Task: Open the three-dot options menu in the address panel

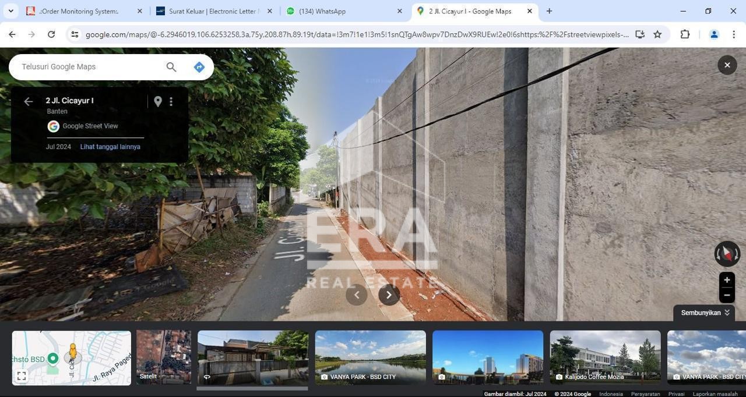Action: (171, 101)
